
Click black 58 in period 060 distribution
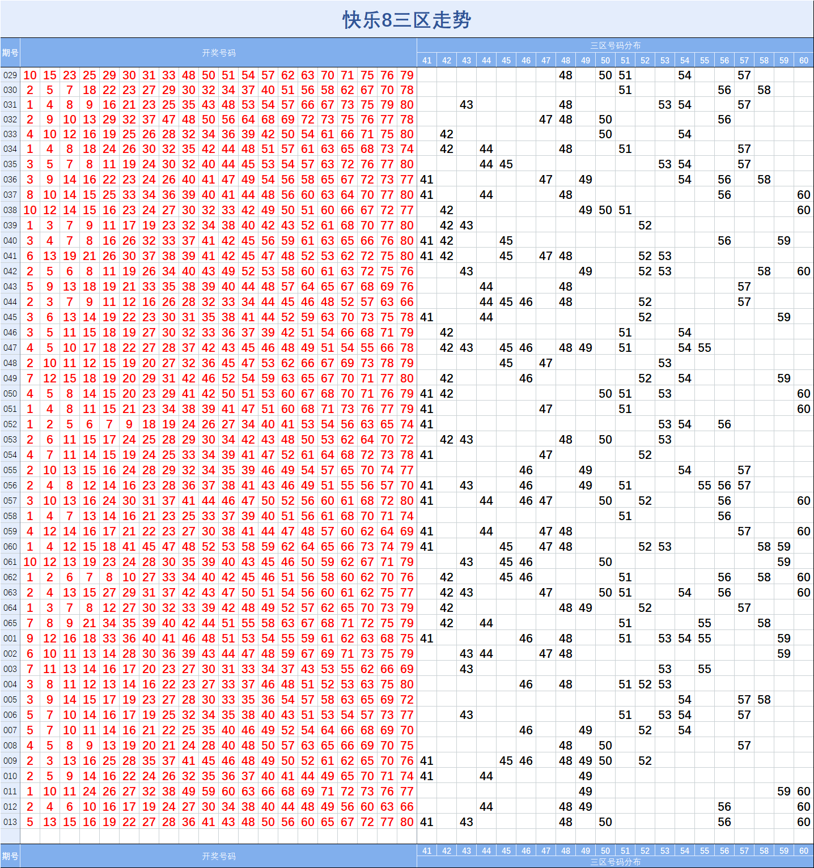(x=764, y=547)
